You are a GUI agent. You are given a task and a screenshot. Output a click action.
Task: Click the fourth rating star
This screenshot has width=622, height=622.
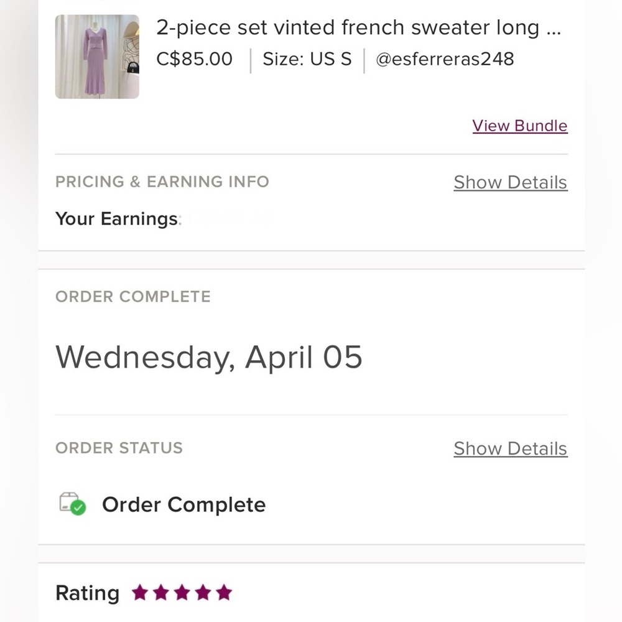pyautogui.click(x=203, y=592)
